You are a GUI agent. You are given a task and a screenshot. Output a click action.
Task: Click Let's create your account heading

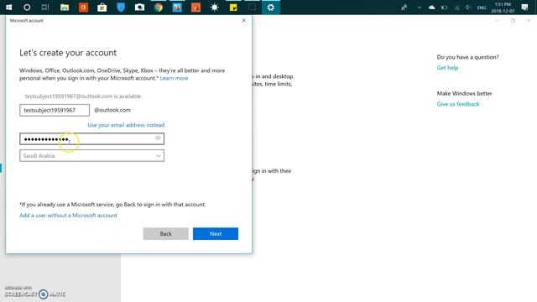[68, 53]
